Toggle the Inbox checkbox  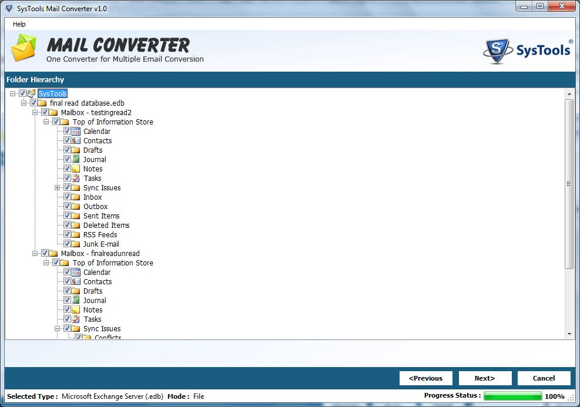click(x=67, y=196)
